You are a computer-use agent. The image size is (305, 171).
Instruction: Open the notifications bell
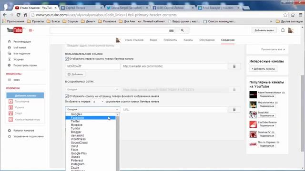coord(283,30)
